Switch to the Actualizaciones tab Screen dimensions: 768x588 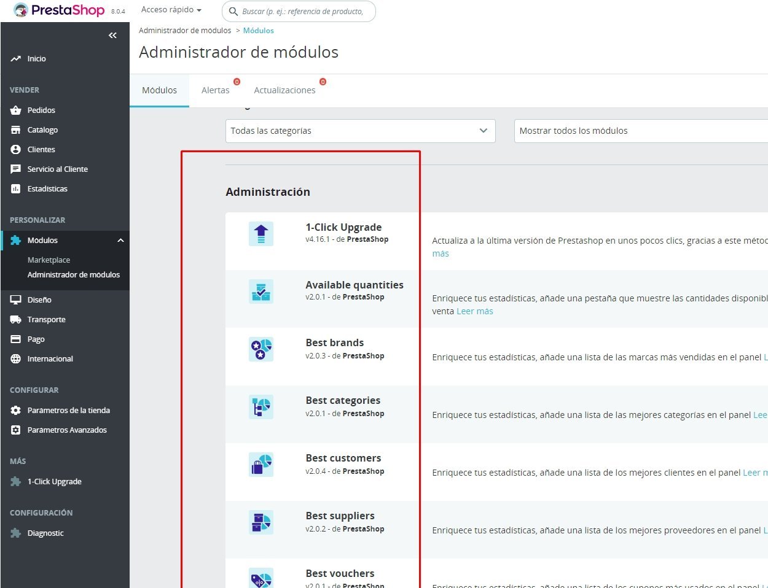pos(284,90)
